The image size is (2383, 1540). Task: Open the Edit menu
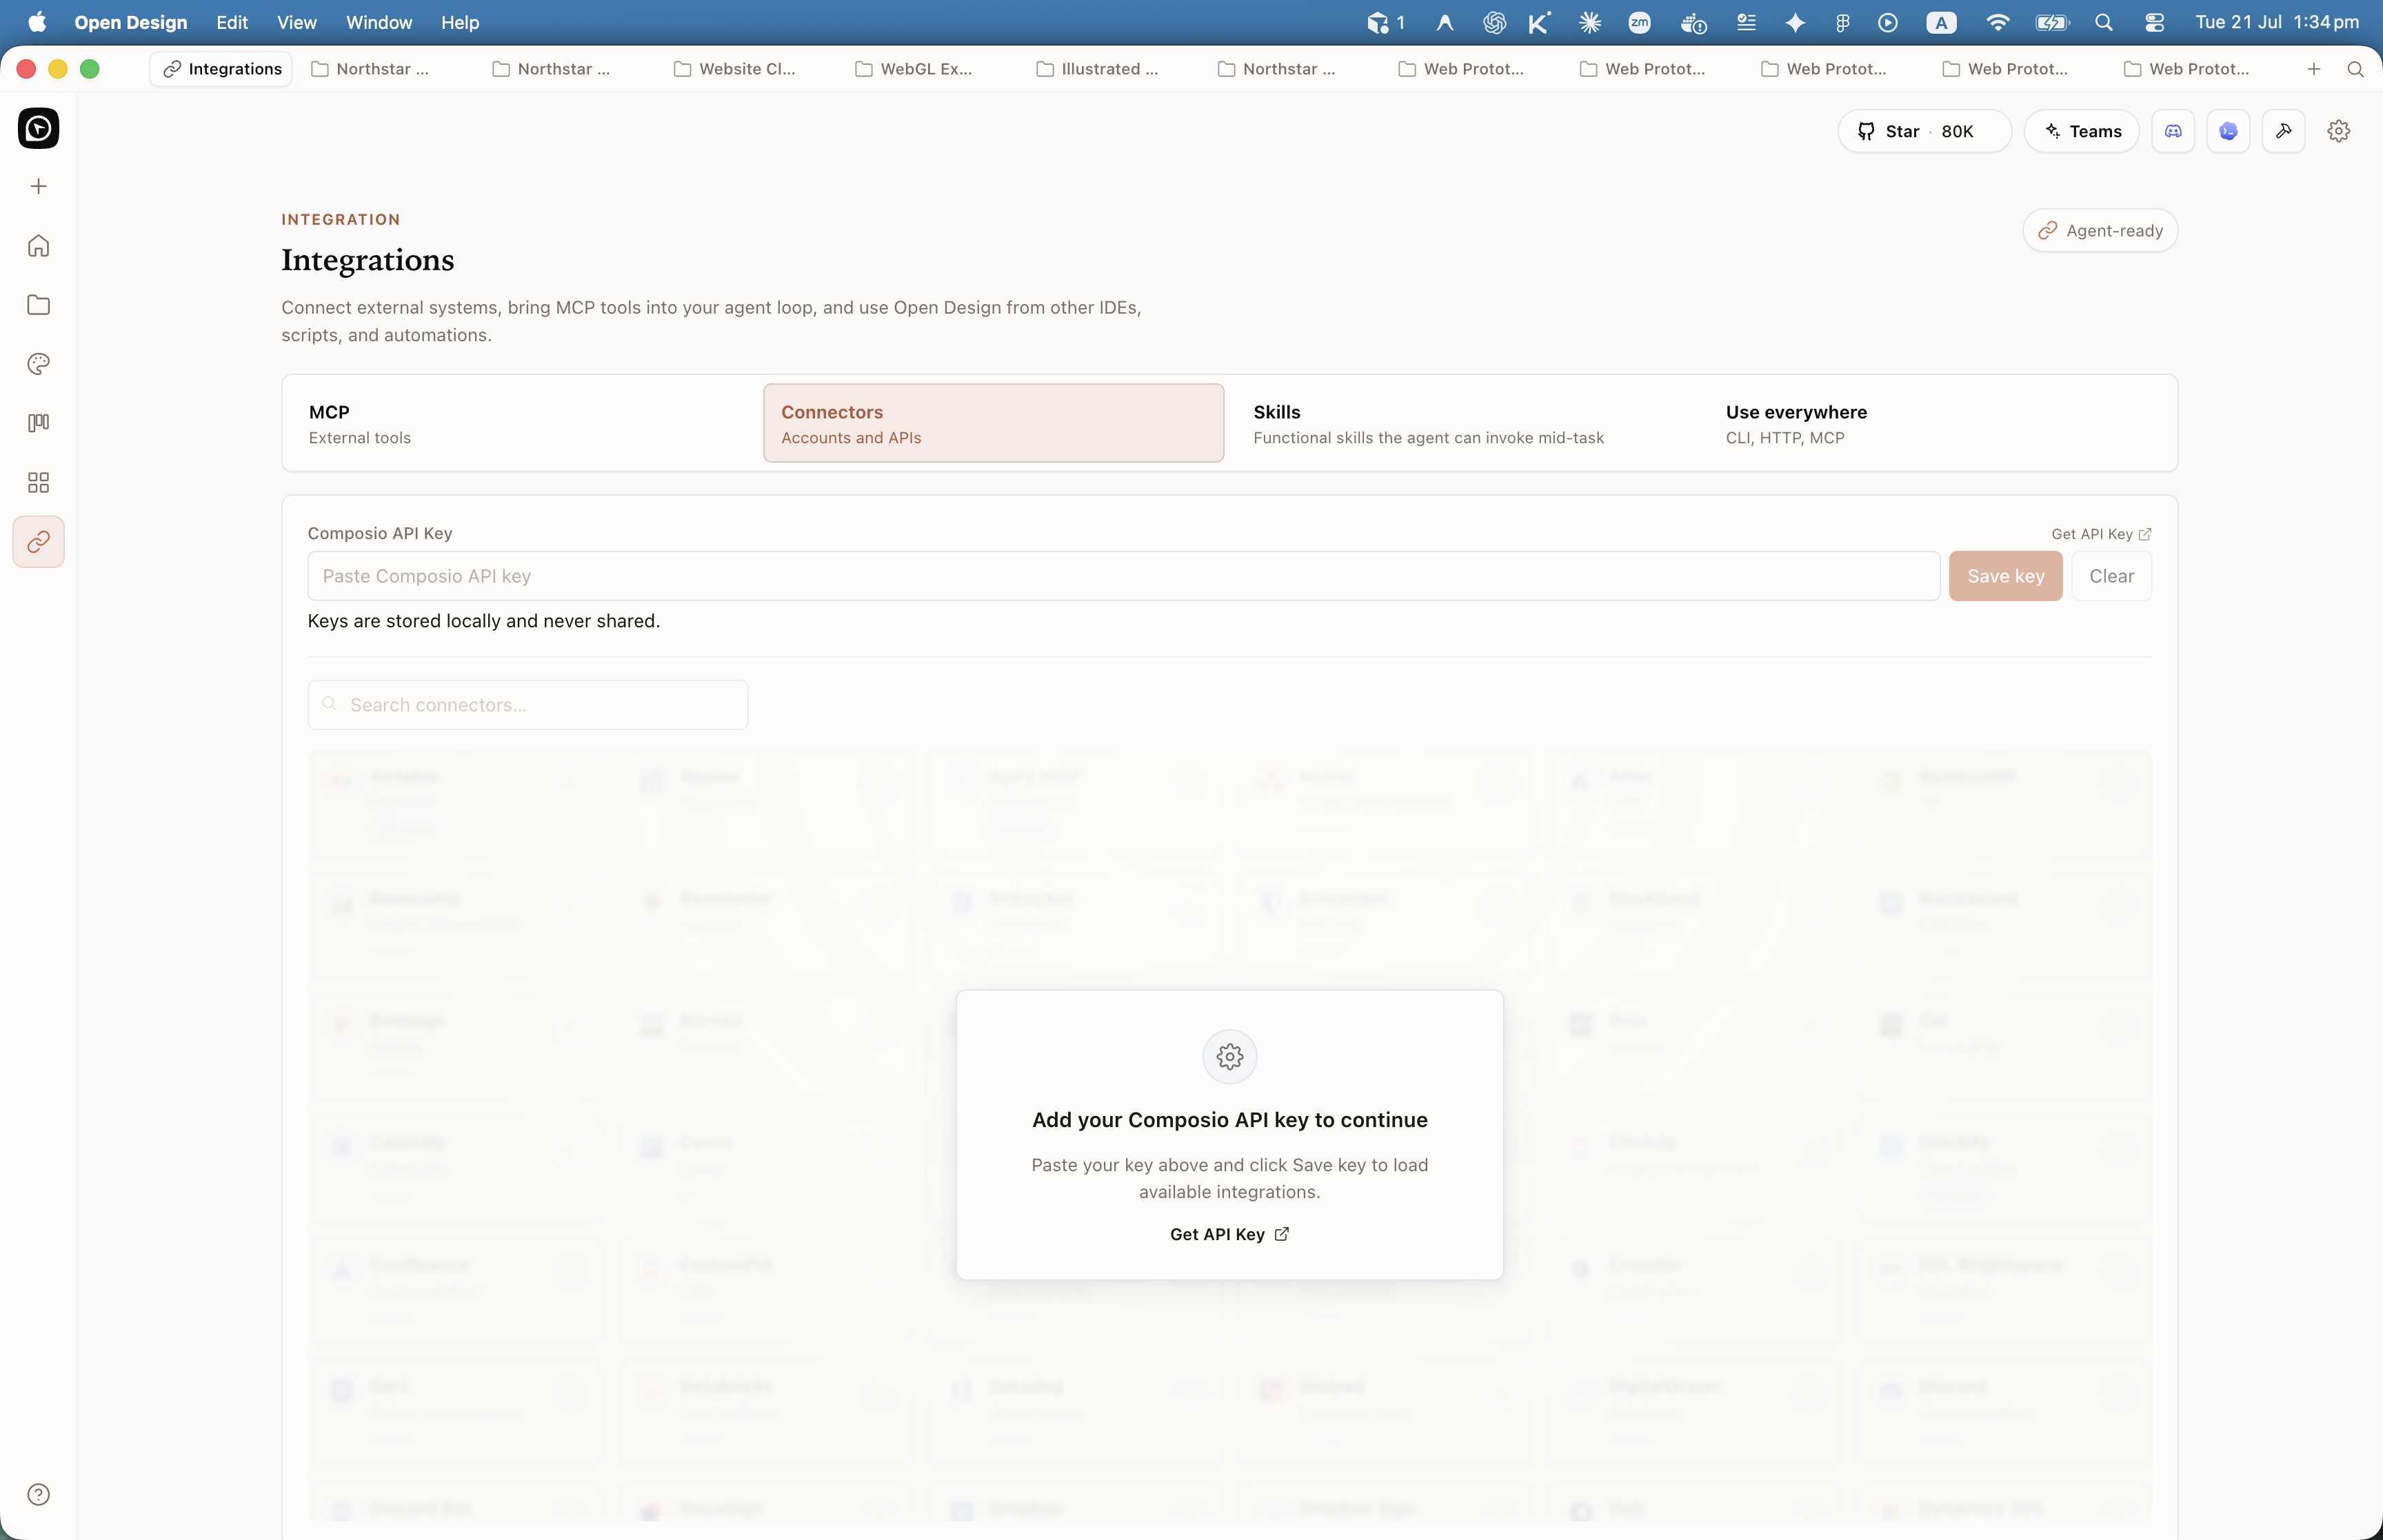(232, 22)
